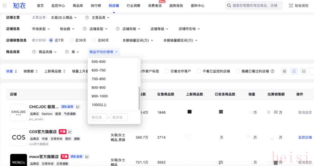314x166 pixels.
Task: Choose the 800-900 price range option
Action: (99, 88)
